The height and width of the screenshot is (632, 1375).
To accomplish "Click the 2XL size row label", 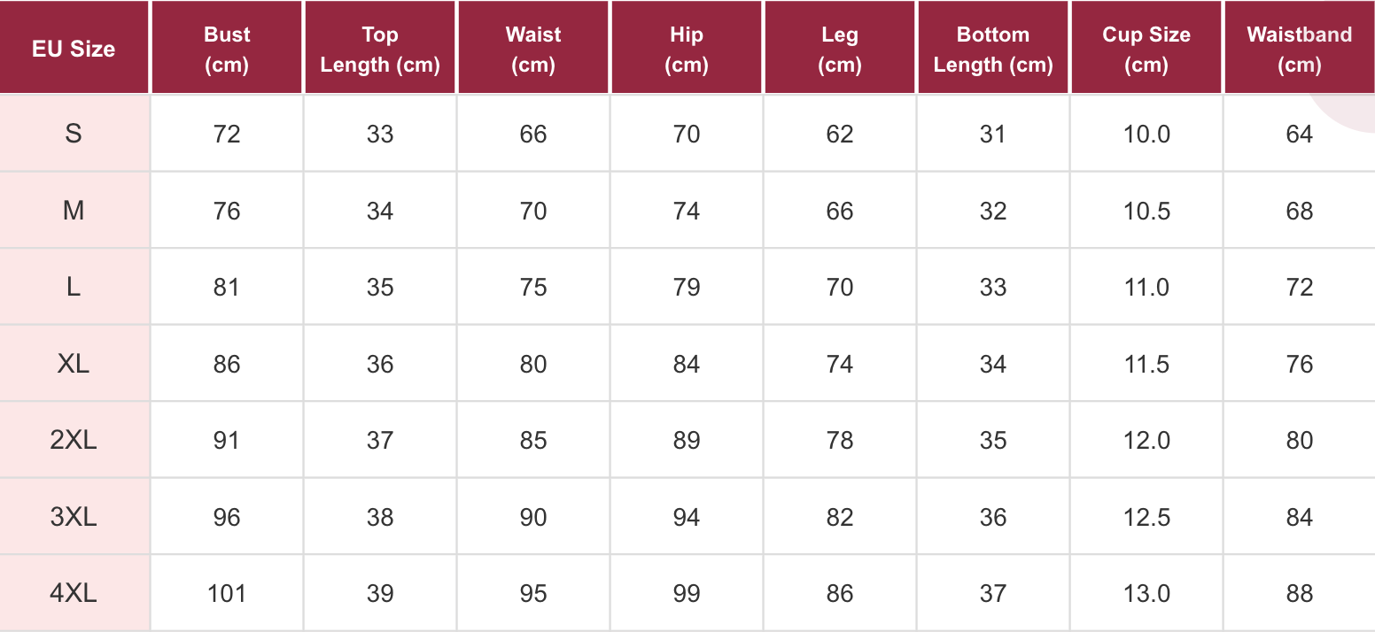I will point(74,440).
